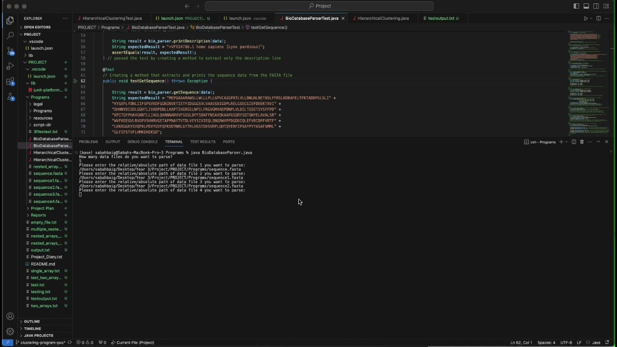Open sequence.fasta in the explorer

(x=48, y=173)
